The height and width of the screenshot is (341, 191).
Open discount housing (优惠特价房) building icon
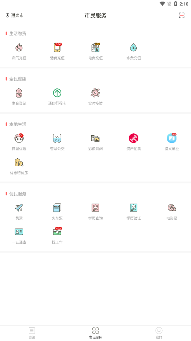tap(19, 162)
